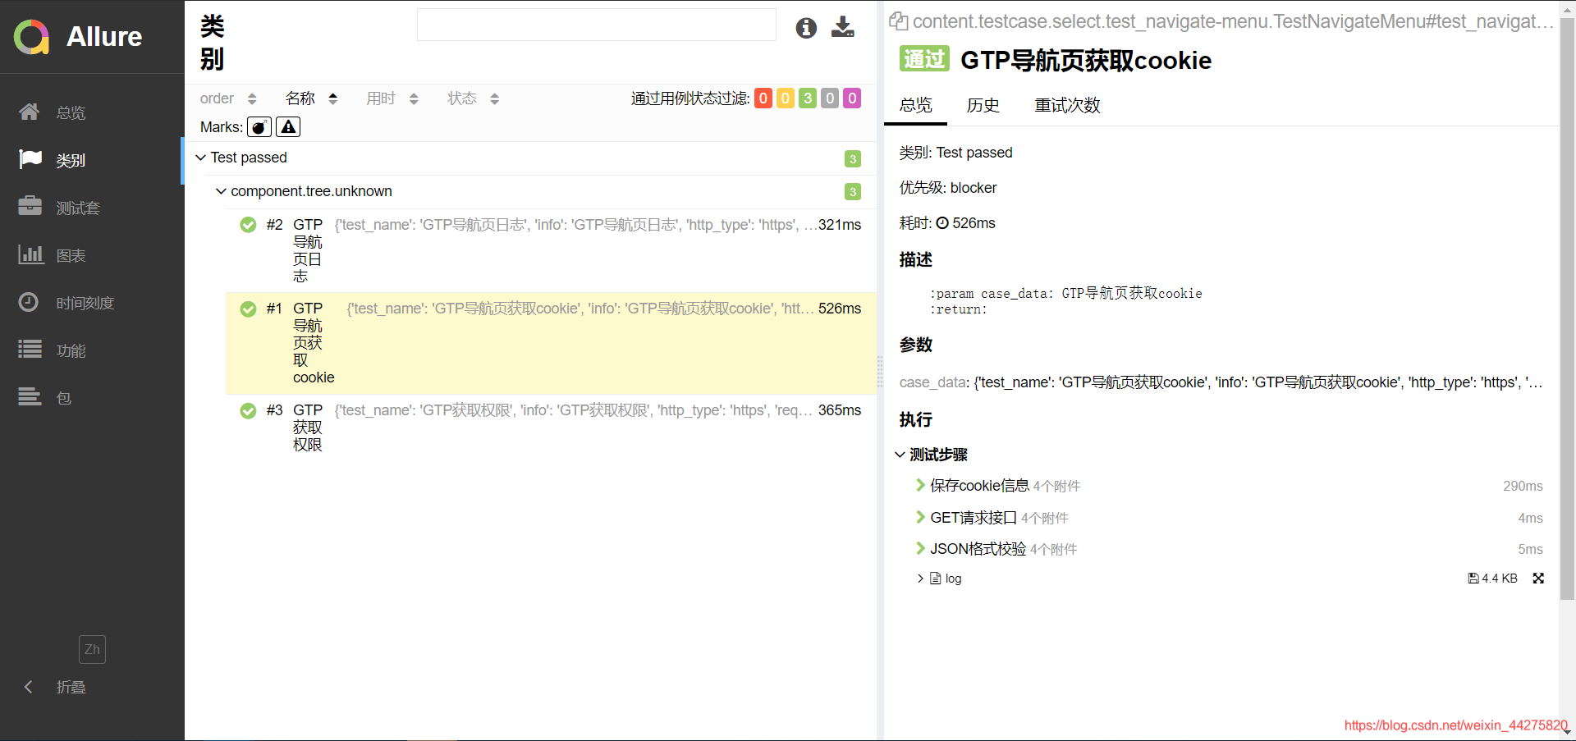Click the Test passed count badge 3
This screenshot has height=741, width=1576.
pyautogui.click(x=853, y=158)
